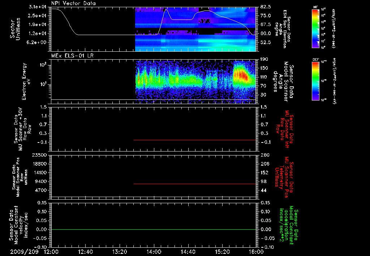Click the '15:20' time tick label
The width and height of the screenshot is (370, 256).
click(222, 252)
